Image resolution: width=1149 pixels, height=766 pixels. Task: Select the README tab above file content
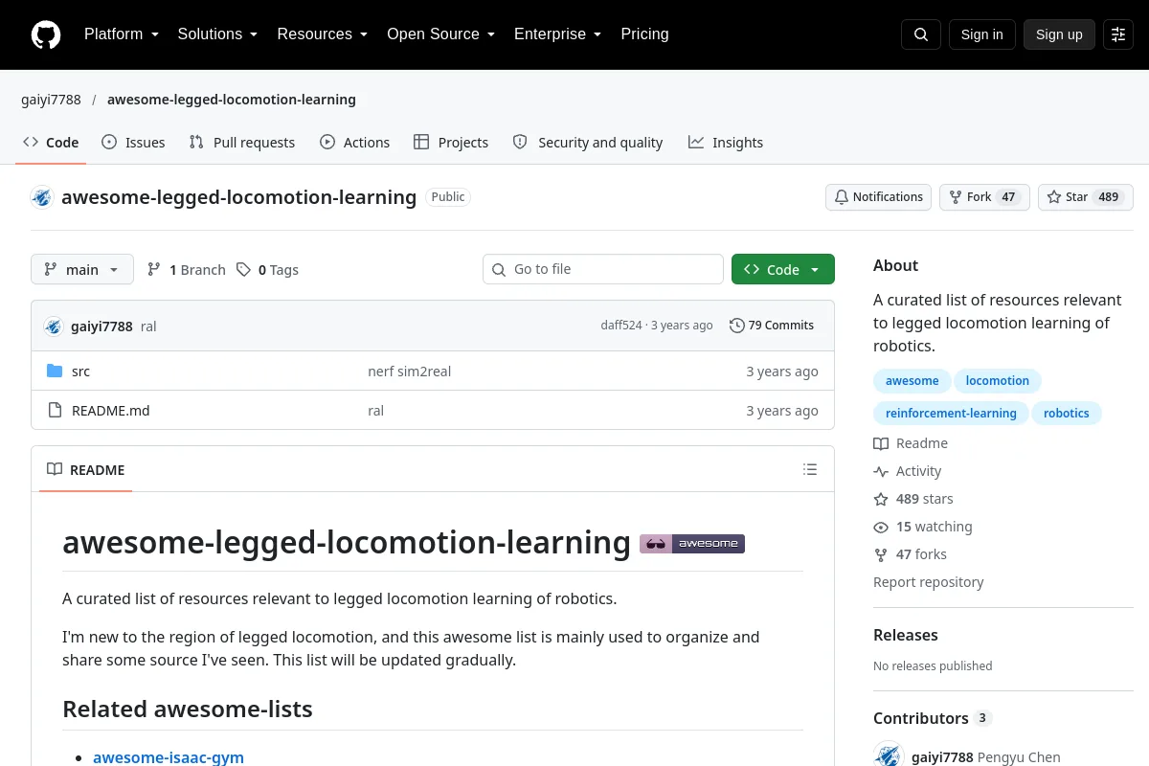[x=86, y=469]
